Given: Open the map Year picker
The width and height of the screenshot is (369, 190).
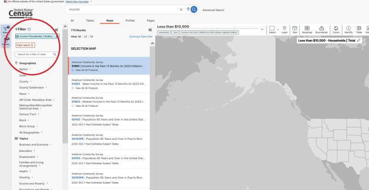Looking at the screenshot, I should tap(295, 30).
